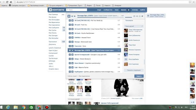Play the ГУАРБО track
Image resolution: width=196 pixels, height=110 pixels.
coord(70,38)
